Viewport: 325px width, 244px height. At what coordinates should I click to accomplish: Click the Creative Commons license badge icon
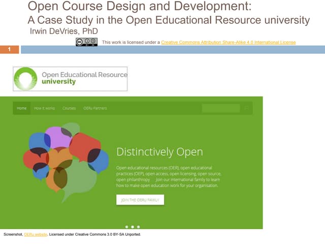(86, 42)
